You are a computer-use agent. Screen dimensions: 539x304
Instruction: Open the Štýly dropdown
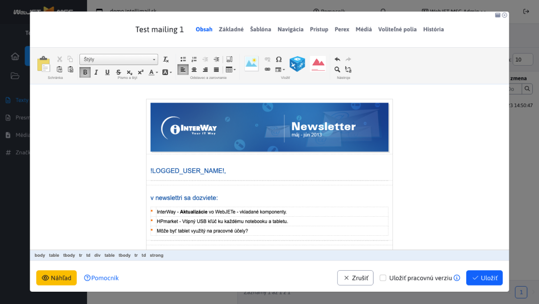tap(118, 59)
